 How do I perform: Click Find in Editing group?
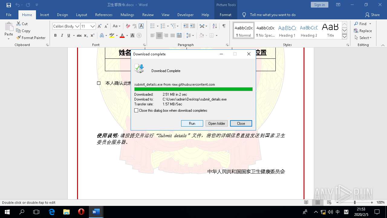[x=360, y=24]
